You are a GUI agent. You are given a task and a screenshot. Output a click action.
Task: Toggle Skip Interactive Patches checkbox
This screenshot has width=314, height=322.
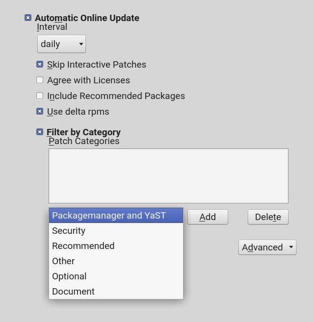point(40,64)
